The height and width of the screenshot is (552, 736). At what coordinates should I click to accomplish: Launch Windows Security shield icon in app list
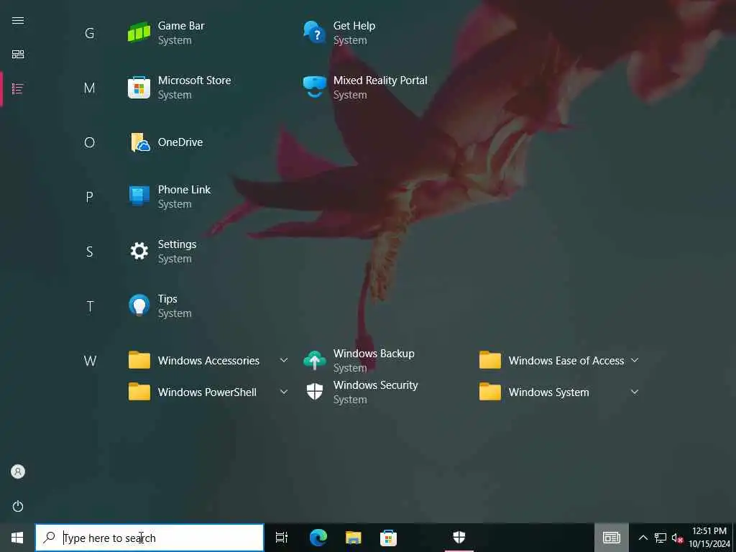[x=315, y=392]
